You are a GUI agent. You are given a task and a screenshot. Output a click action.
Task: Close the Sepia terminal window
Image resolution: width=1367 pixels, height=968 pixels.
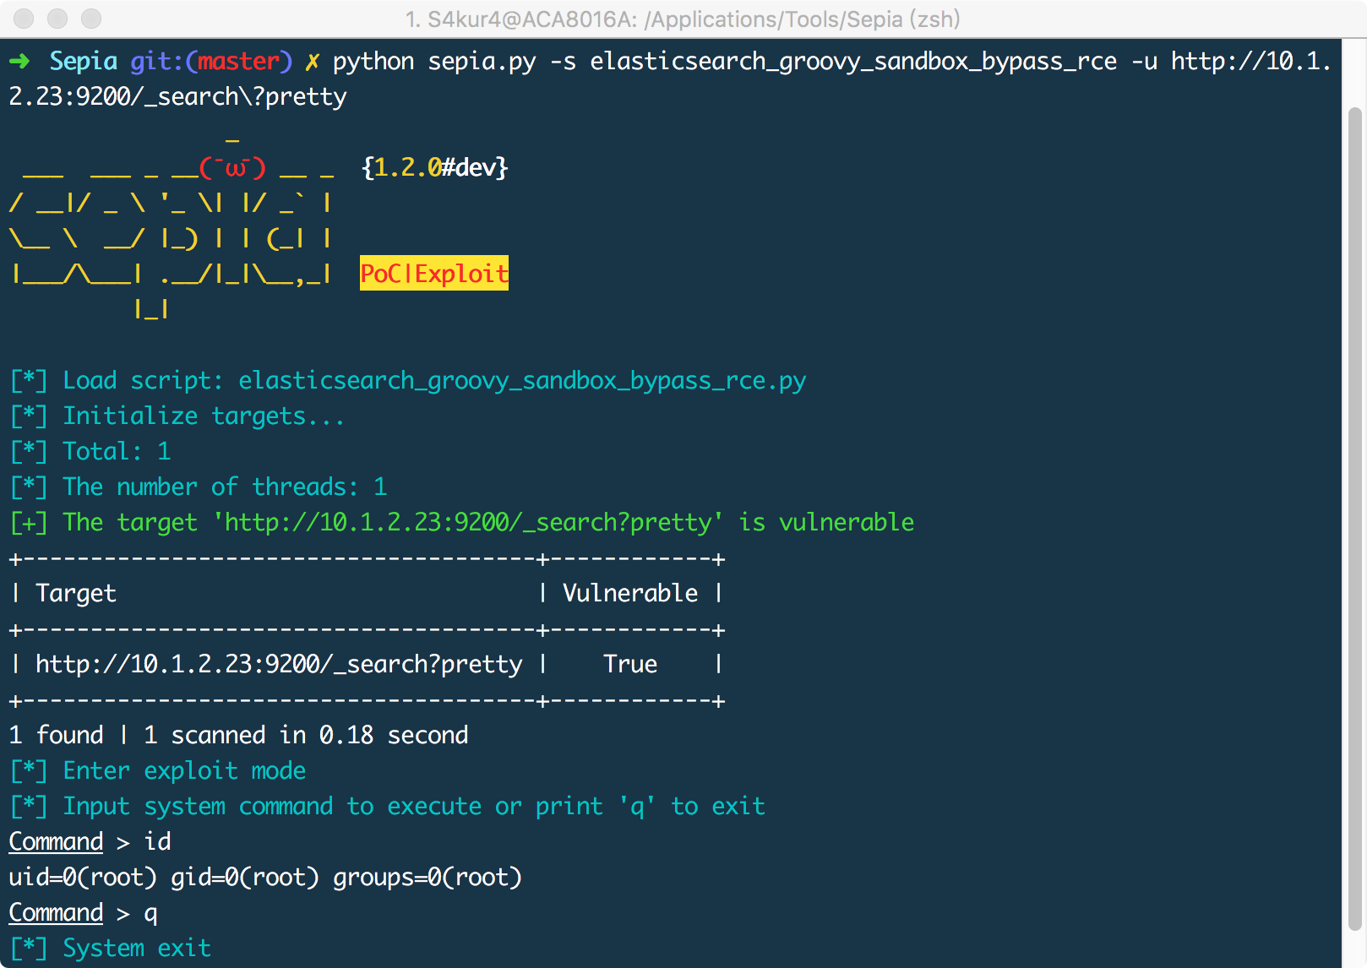[25, 19]
